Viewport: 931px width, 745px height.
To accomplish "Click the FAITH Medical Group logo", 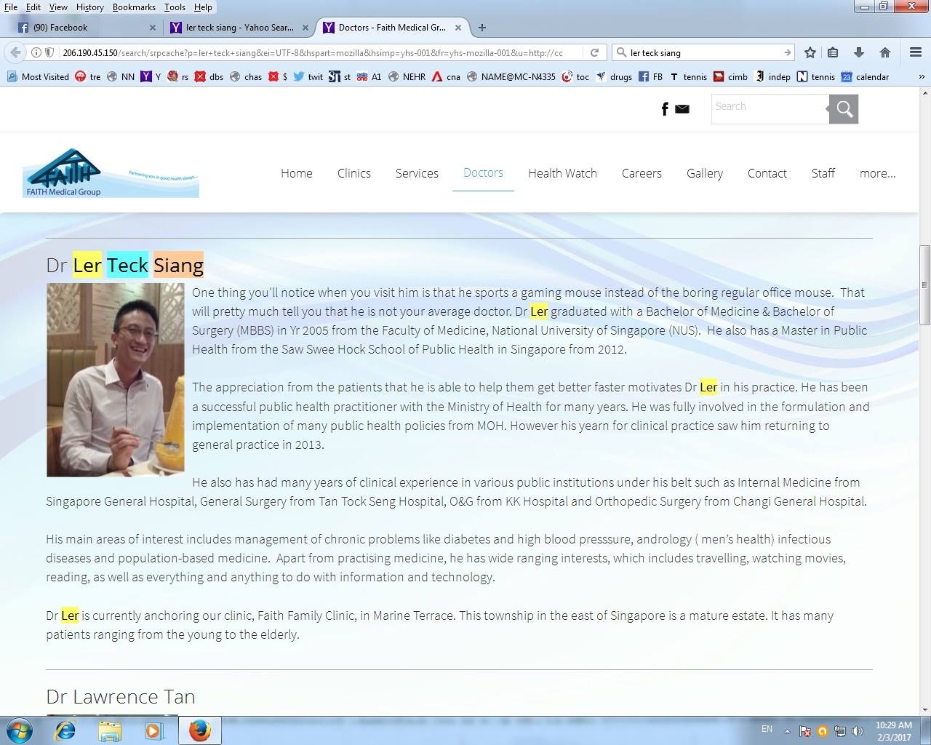I will click(111, 173).
